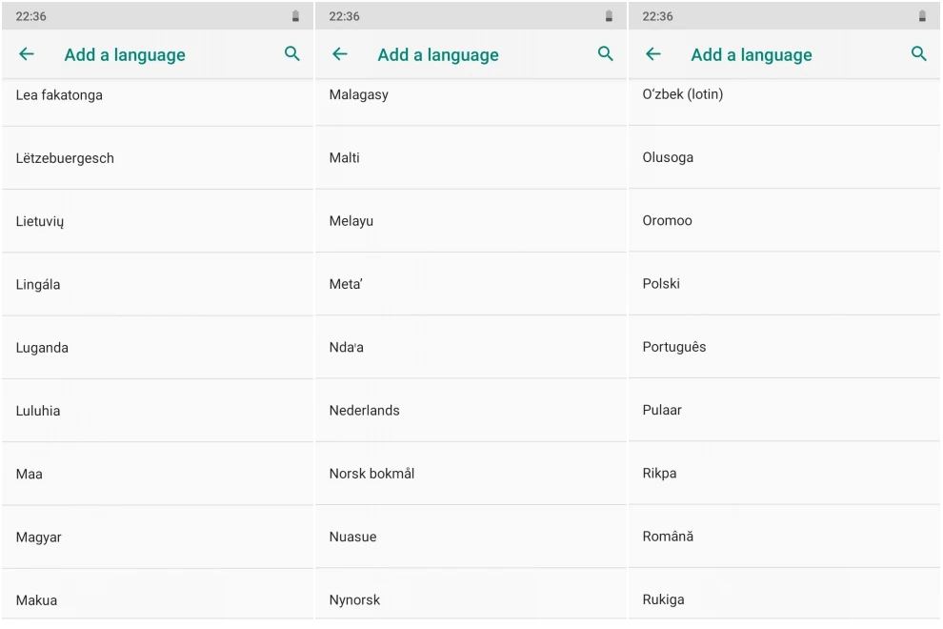Add Nederlands as a language
This screenshot has width=943, height=629.
point(471,411)
